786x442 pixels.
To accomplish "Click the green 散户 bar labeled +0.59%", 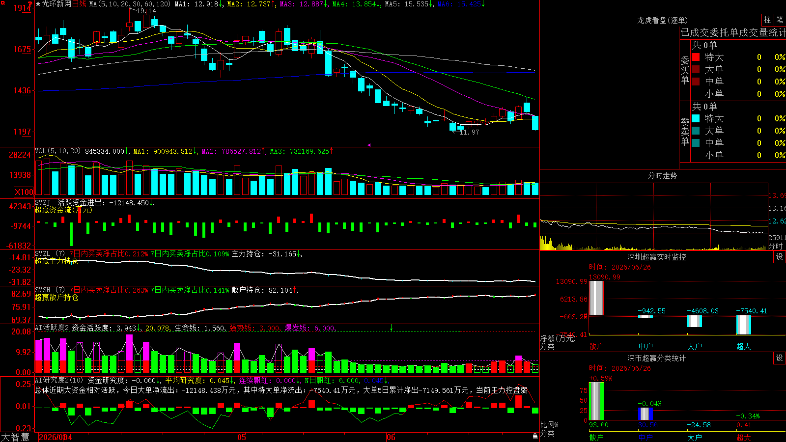I will coord(596,401).
